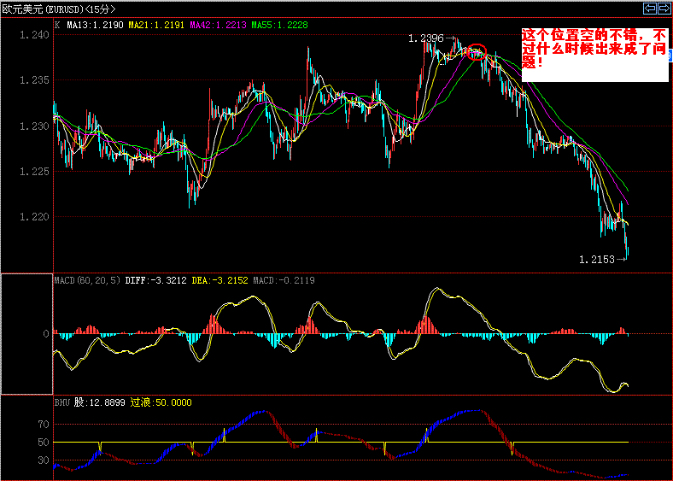Open the BHU indicator label
Image resolution: width=673 pixels, height=481 pixels.
click(x=62, y=402)
